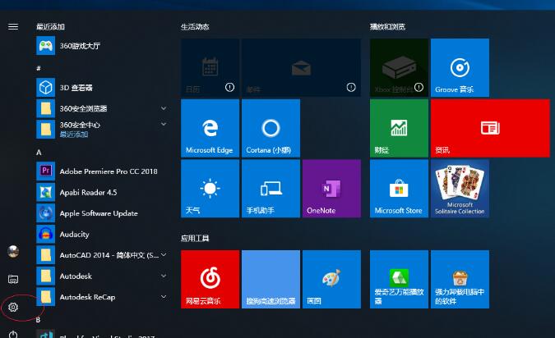Viewport: 555px width, 338px height.
Task: Open the 画图 Paint tile
Action: [x=331, y=280]
